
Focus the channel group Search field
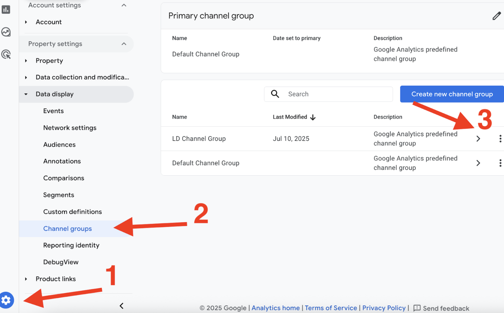pyautogui.click(x=328, y=94)
